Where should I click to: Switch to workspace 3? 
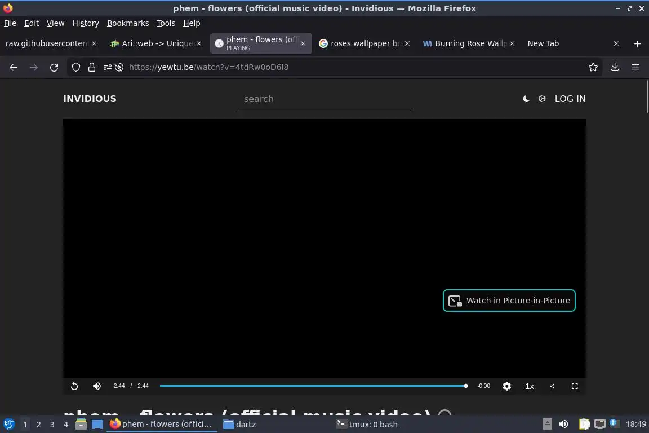pyautogui.click(x=52, y=425)
